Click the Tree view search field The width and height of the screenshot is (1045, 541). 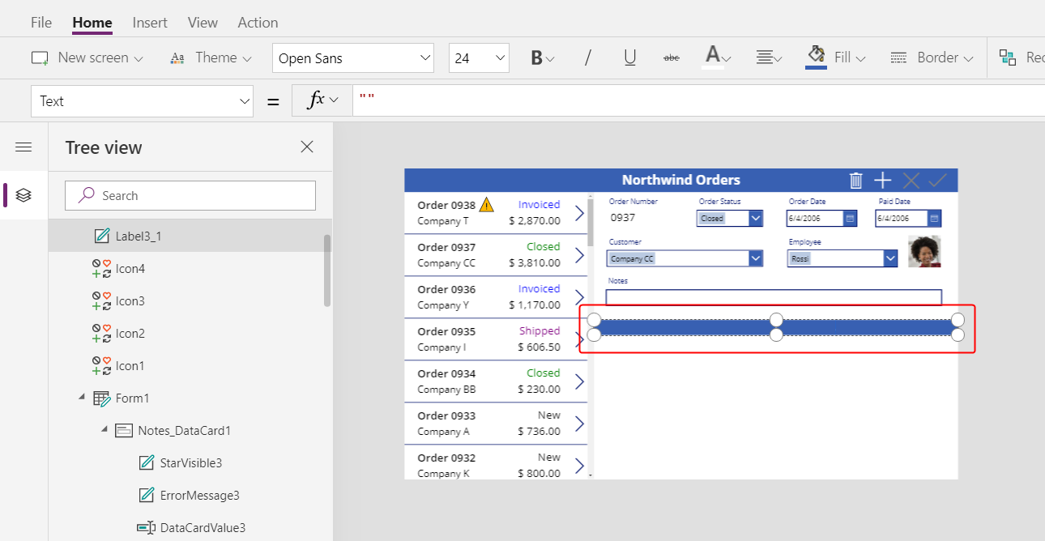point(190,195)
